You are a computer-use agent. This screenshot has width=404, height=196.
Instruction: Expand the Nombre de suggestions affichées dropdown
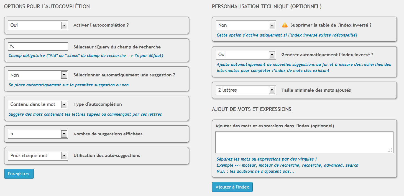tap(38, 134)
